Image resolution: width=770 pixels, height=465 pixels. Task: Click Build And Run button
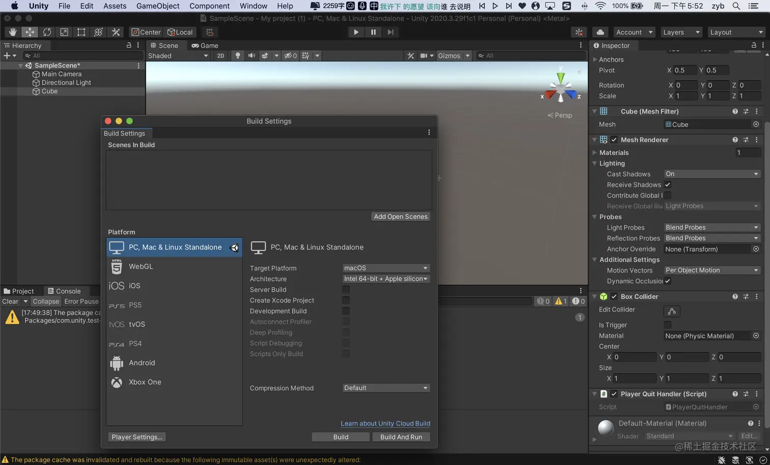(x=401, y=437)
